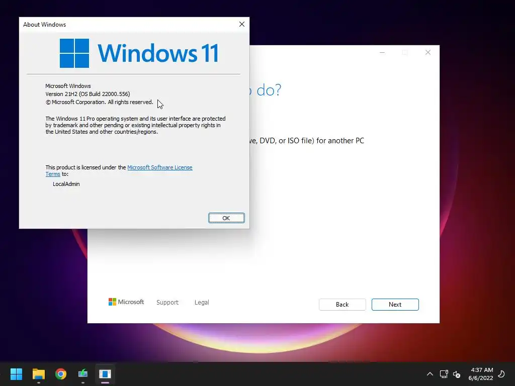Image resolution: width=515 pixels, height=386 pixels.
Task: Click the focus assist moon icon
Action: tap(501, 374)
